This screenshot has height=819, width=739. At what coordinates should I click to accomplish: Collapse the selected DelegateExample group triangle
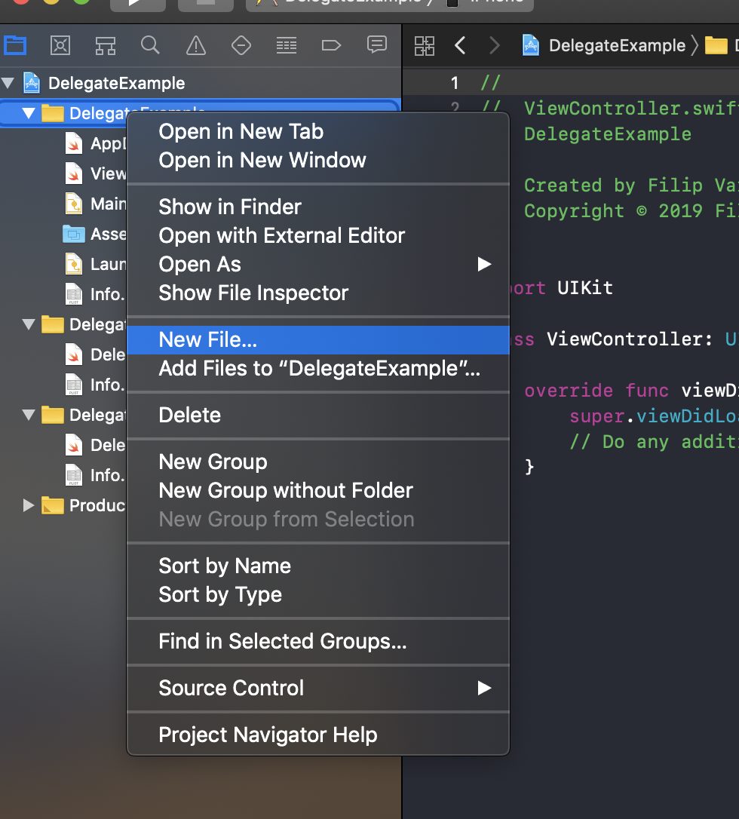(x=29, y=113)
